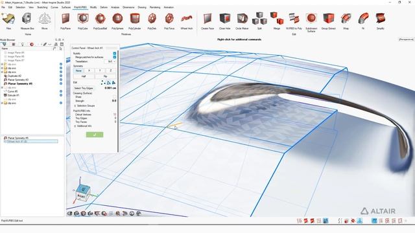The image size is (415, 233).
Task: Create a PolyPlane primitive
Action: tap(65, 21)
